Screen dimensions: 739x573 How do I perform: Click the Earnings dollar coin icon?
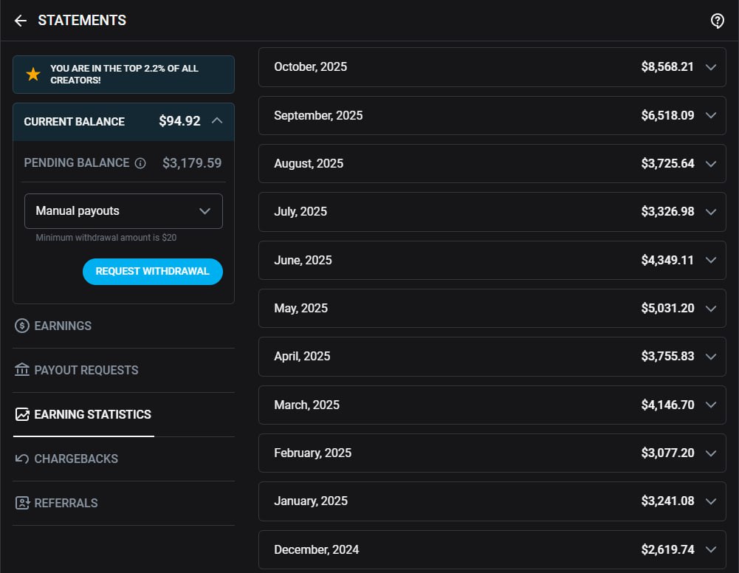tap(22, 326)
